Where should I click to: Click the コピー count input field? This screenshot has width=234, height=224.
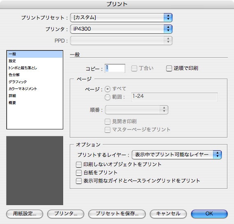pyautogui.click(x=115, y=68)
